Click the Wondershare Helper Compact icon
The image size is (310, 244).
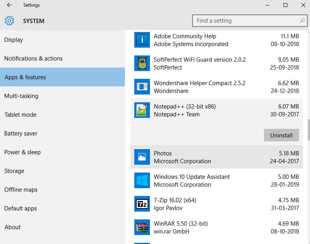(142, 87)
